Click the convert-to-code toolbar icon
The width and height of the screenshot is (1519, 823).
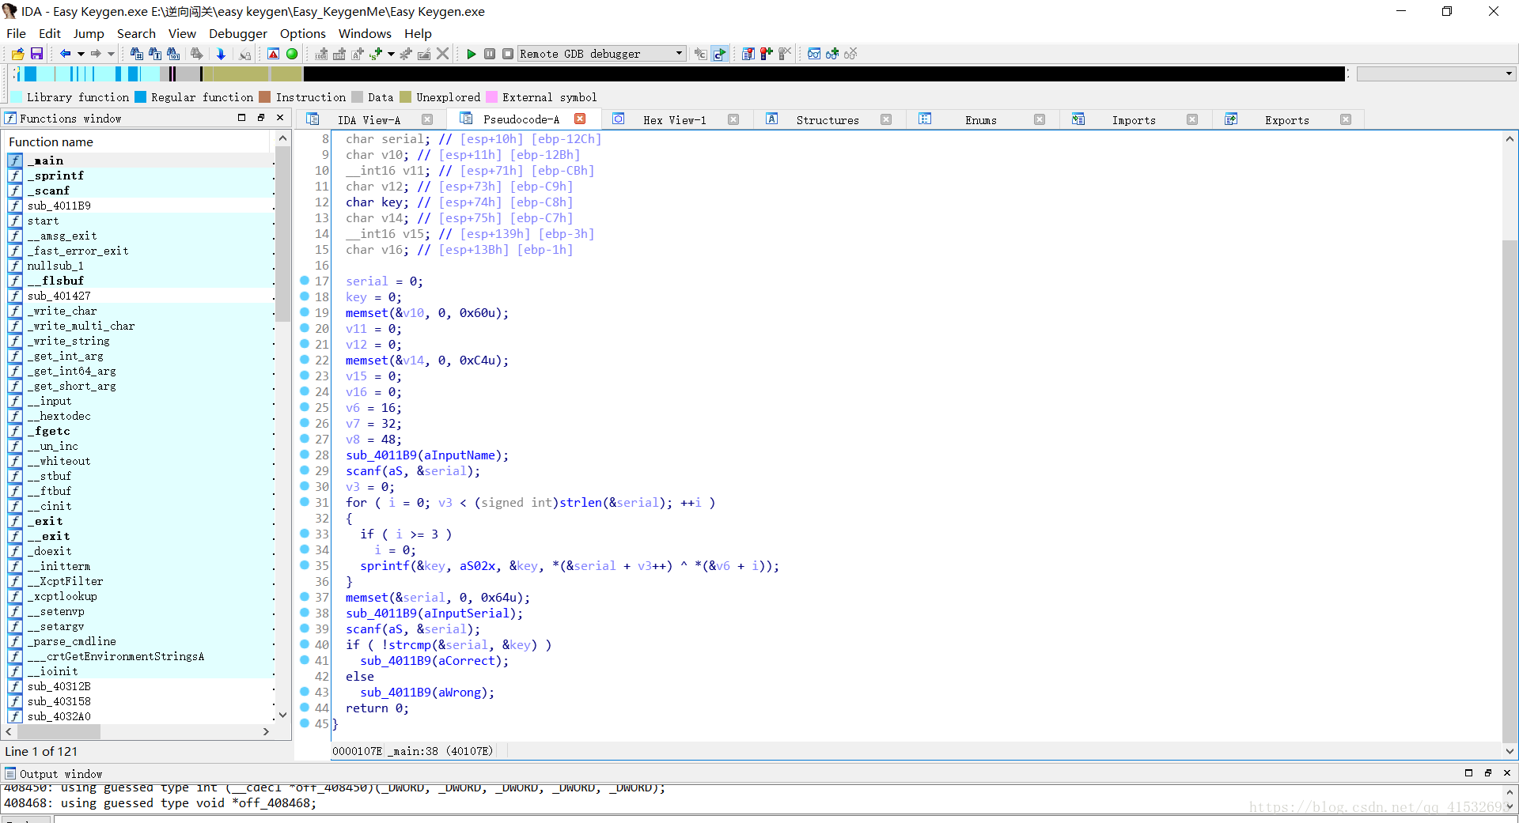point(321,54)
